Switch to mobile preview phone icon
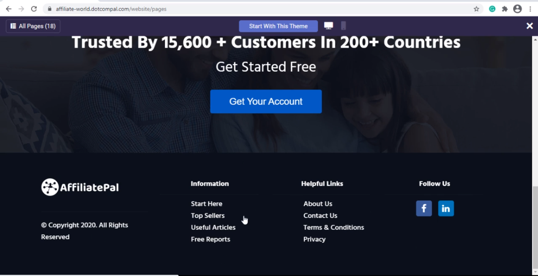The image size is (538, 276). click(x=344, y=26)
